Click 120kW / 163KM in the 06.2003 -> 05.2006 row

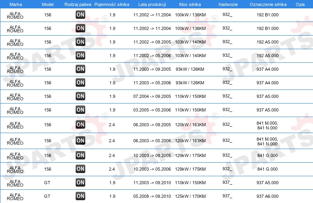[190, 141]
